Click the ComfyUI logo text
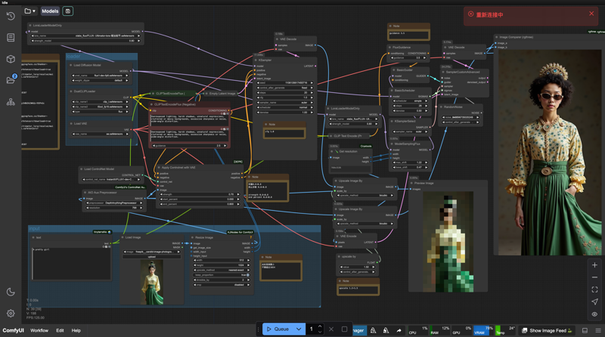The width and height of the screenshot is (605, 337). 13,330
